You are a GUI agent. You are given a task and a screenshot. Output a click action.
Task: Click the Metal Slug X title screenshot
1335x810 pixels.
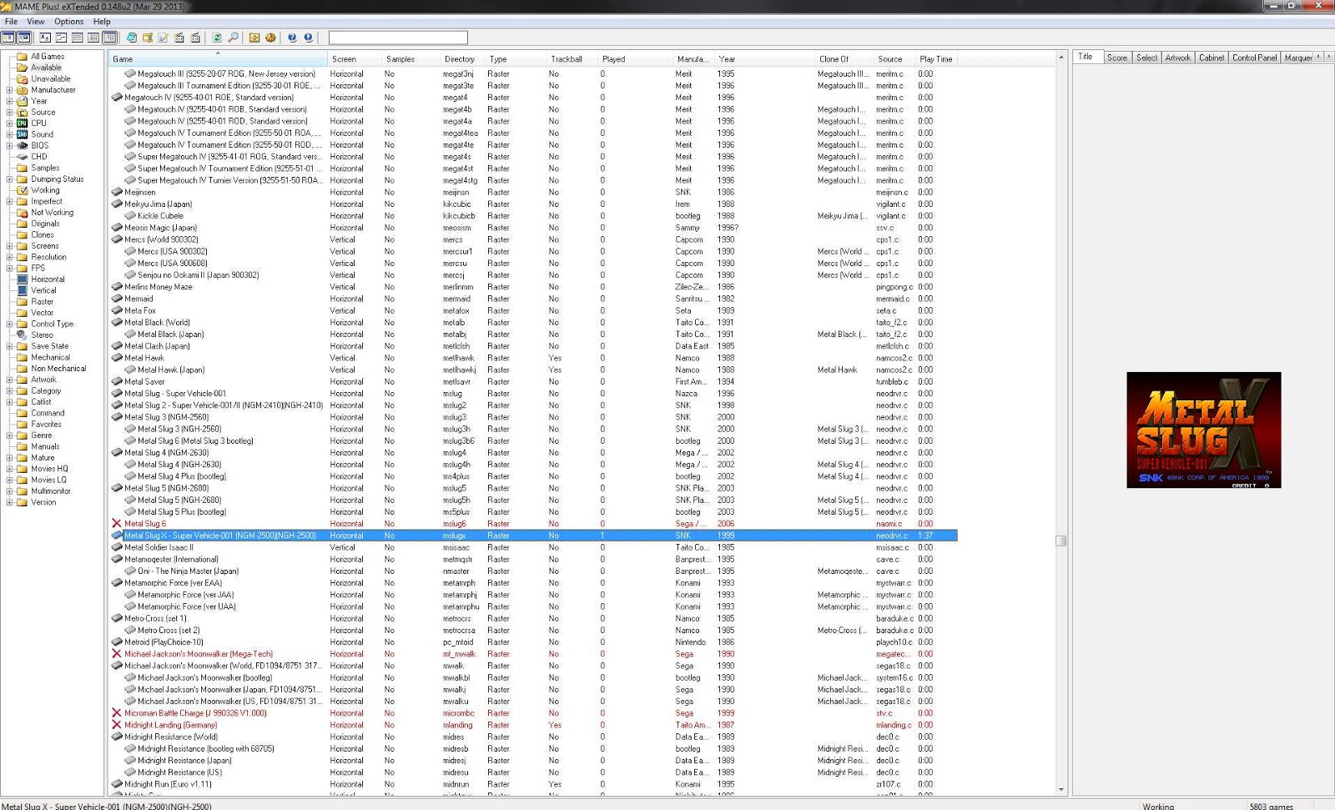coord(1203,430)
